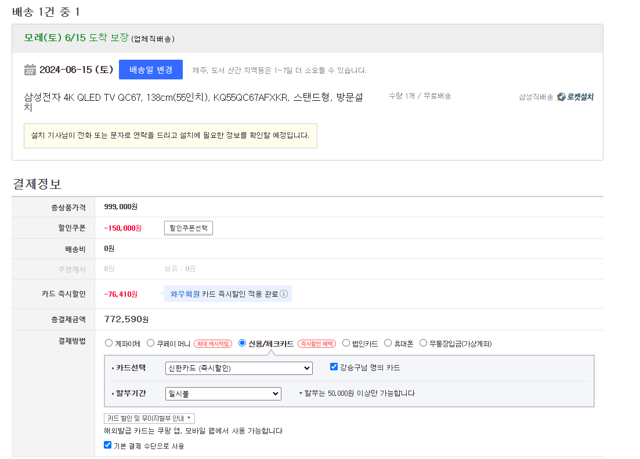Click the total product price 999,000원
The image size is (640, 459).
121,207
